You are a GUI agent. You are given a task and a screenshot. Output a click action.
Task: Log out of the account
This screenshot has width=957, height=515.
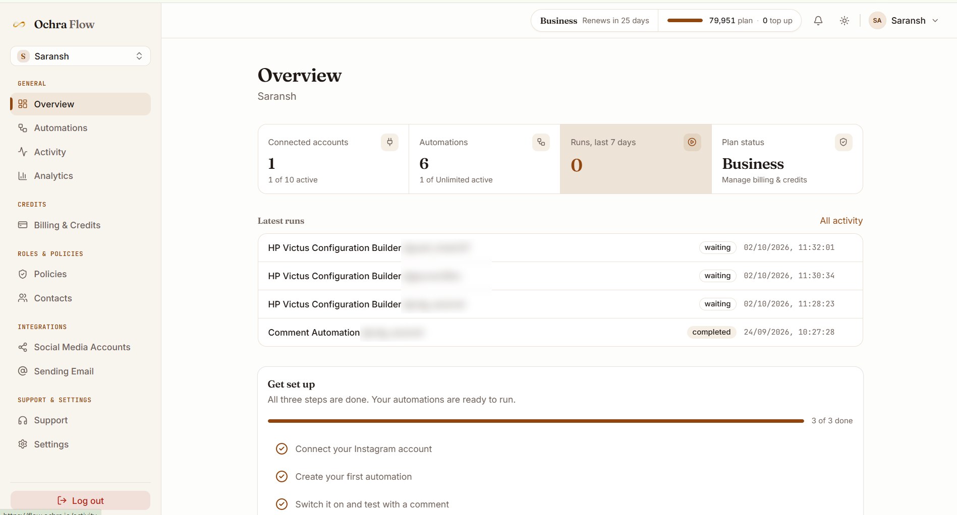pos(80,500)
